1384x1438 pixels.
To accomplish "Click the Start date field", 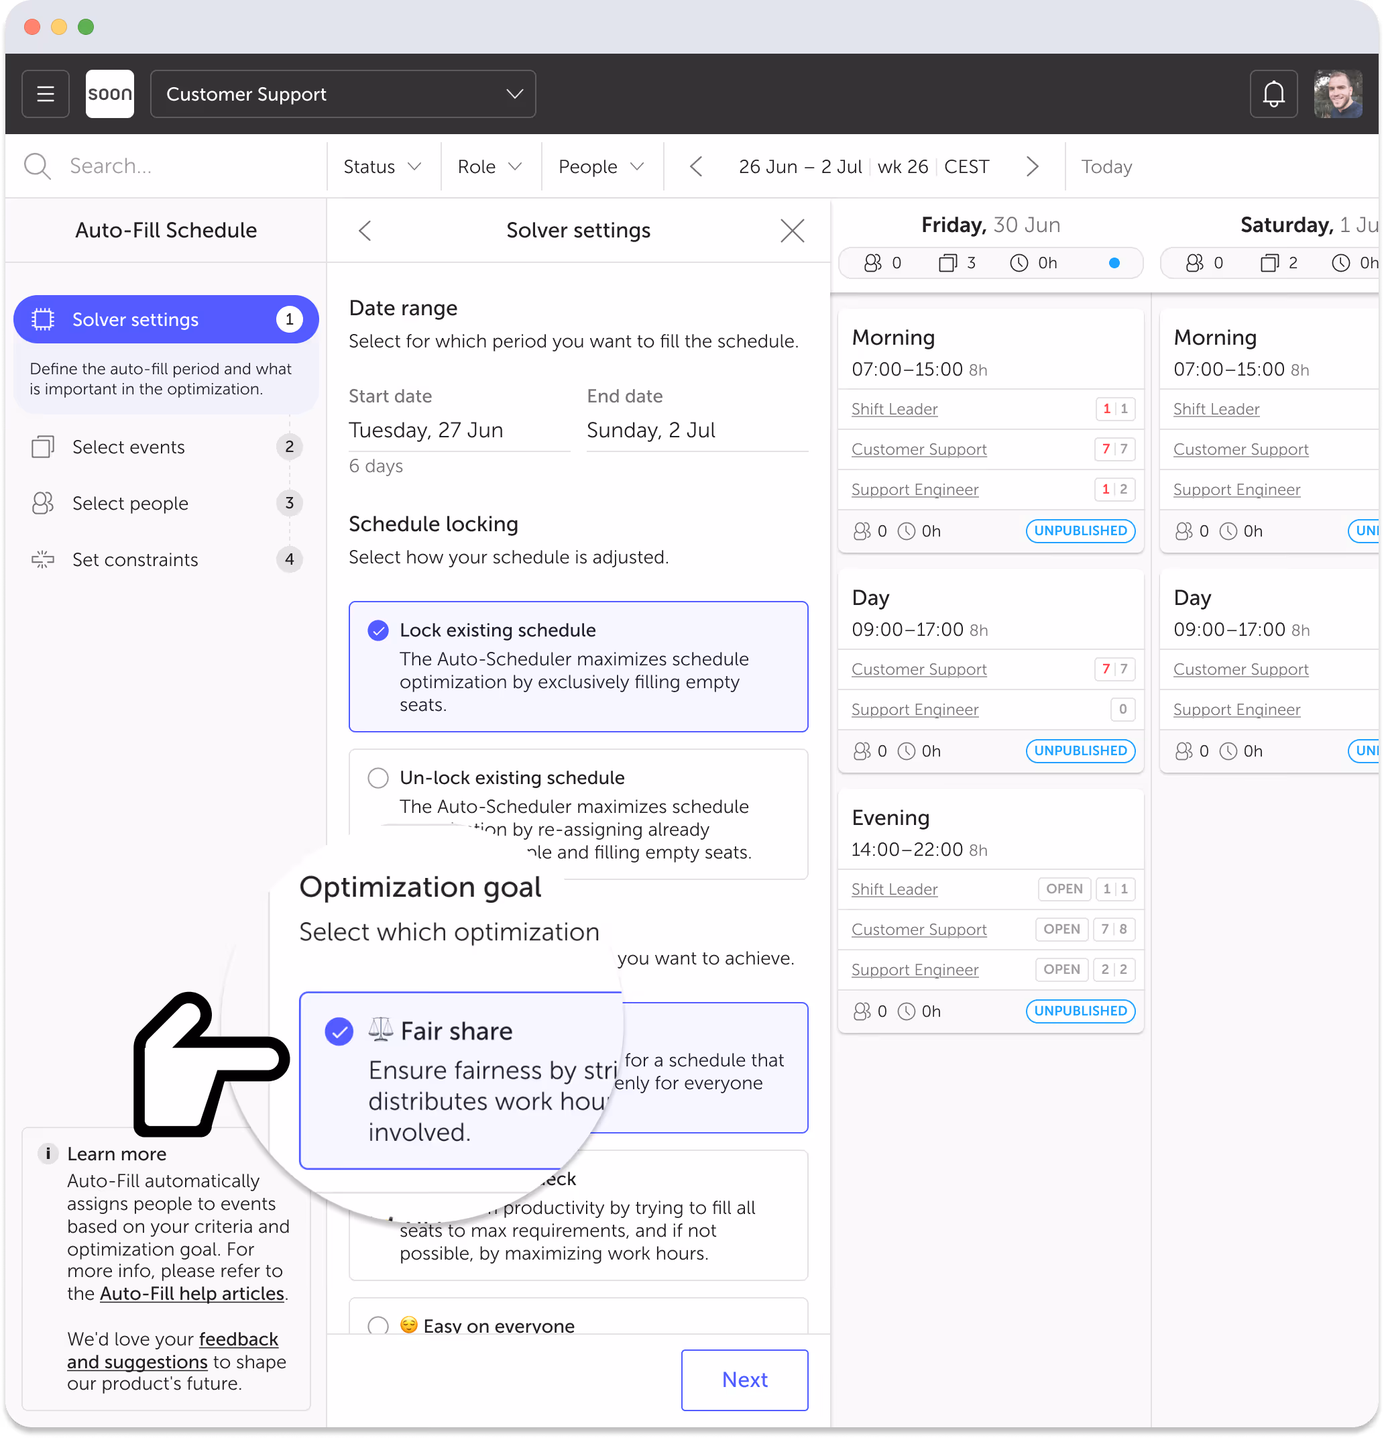I will (426, 430).
